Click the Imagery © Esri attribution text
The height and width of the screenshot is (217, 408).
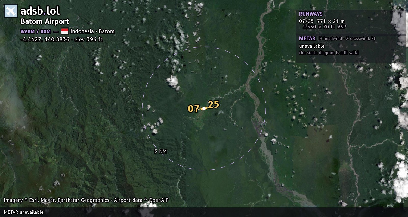pos(86,200)
